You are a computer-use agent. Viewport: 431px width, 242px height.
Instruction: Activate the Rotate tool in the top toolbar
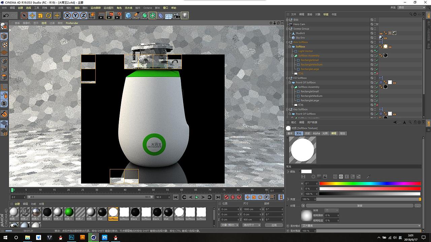click(x=48, y=15)
